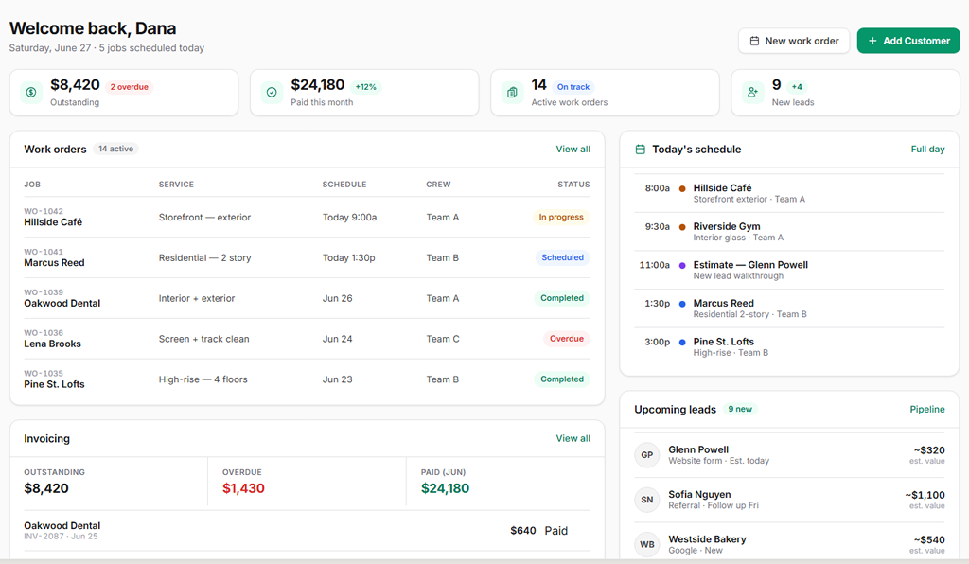Click the Completed status for Oakwood Dental
Viewport: 969px width, 564px height.
tap(562, 298)
